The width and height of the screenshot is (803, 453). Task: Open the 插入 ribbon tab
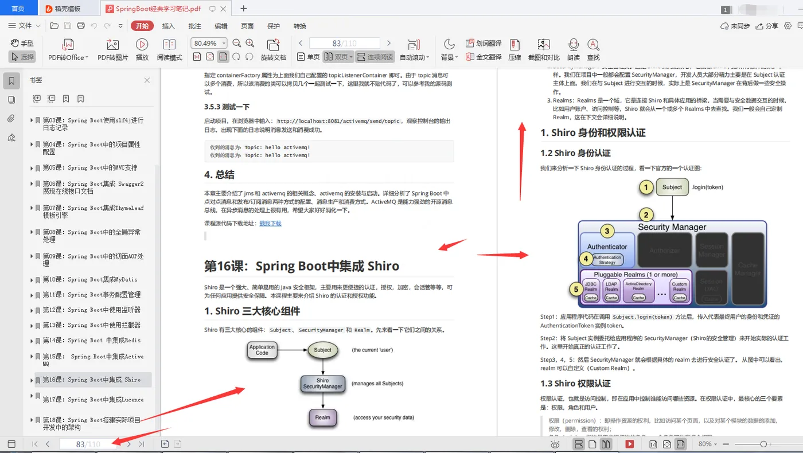[168, 26]
